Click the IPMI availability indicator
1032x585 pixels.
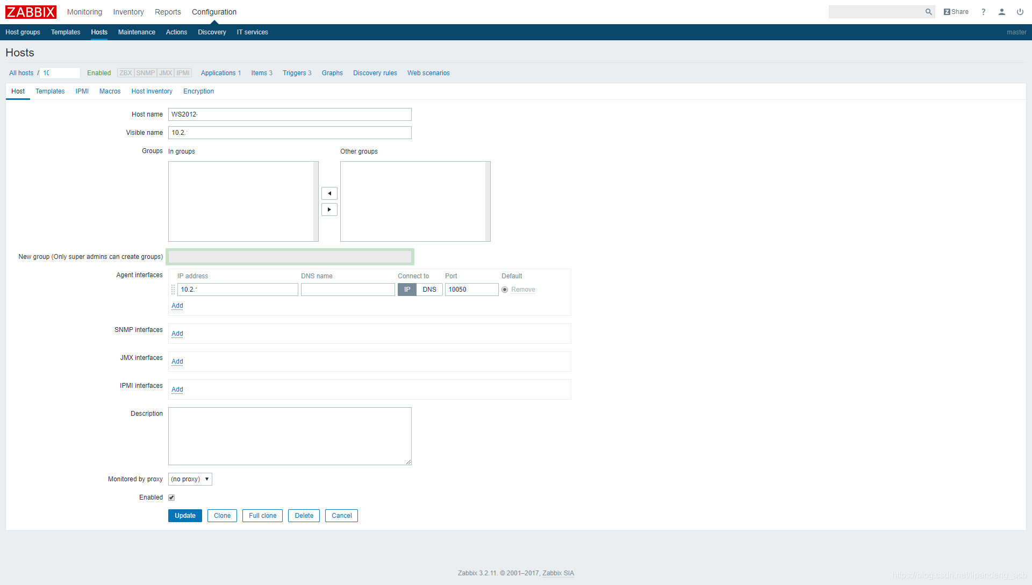pos(183,73)
